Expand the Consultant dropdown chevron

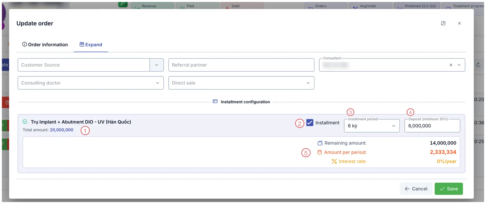459,65
